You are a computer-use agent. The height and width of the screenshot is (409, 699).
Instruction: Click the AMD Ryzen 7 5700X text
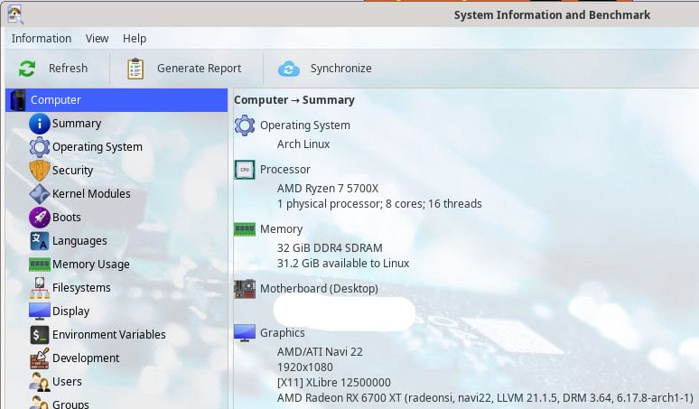(328, 189)
